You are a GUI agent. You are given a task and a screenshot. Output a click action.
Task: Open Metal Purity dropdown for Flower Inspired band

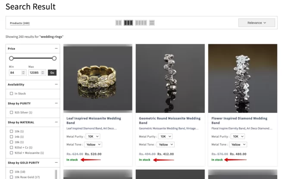point(238,137)
